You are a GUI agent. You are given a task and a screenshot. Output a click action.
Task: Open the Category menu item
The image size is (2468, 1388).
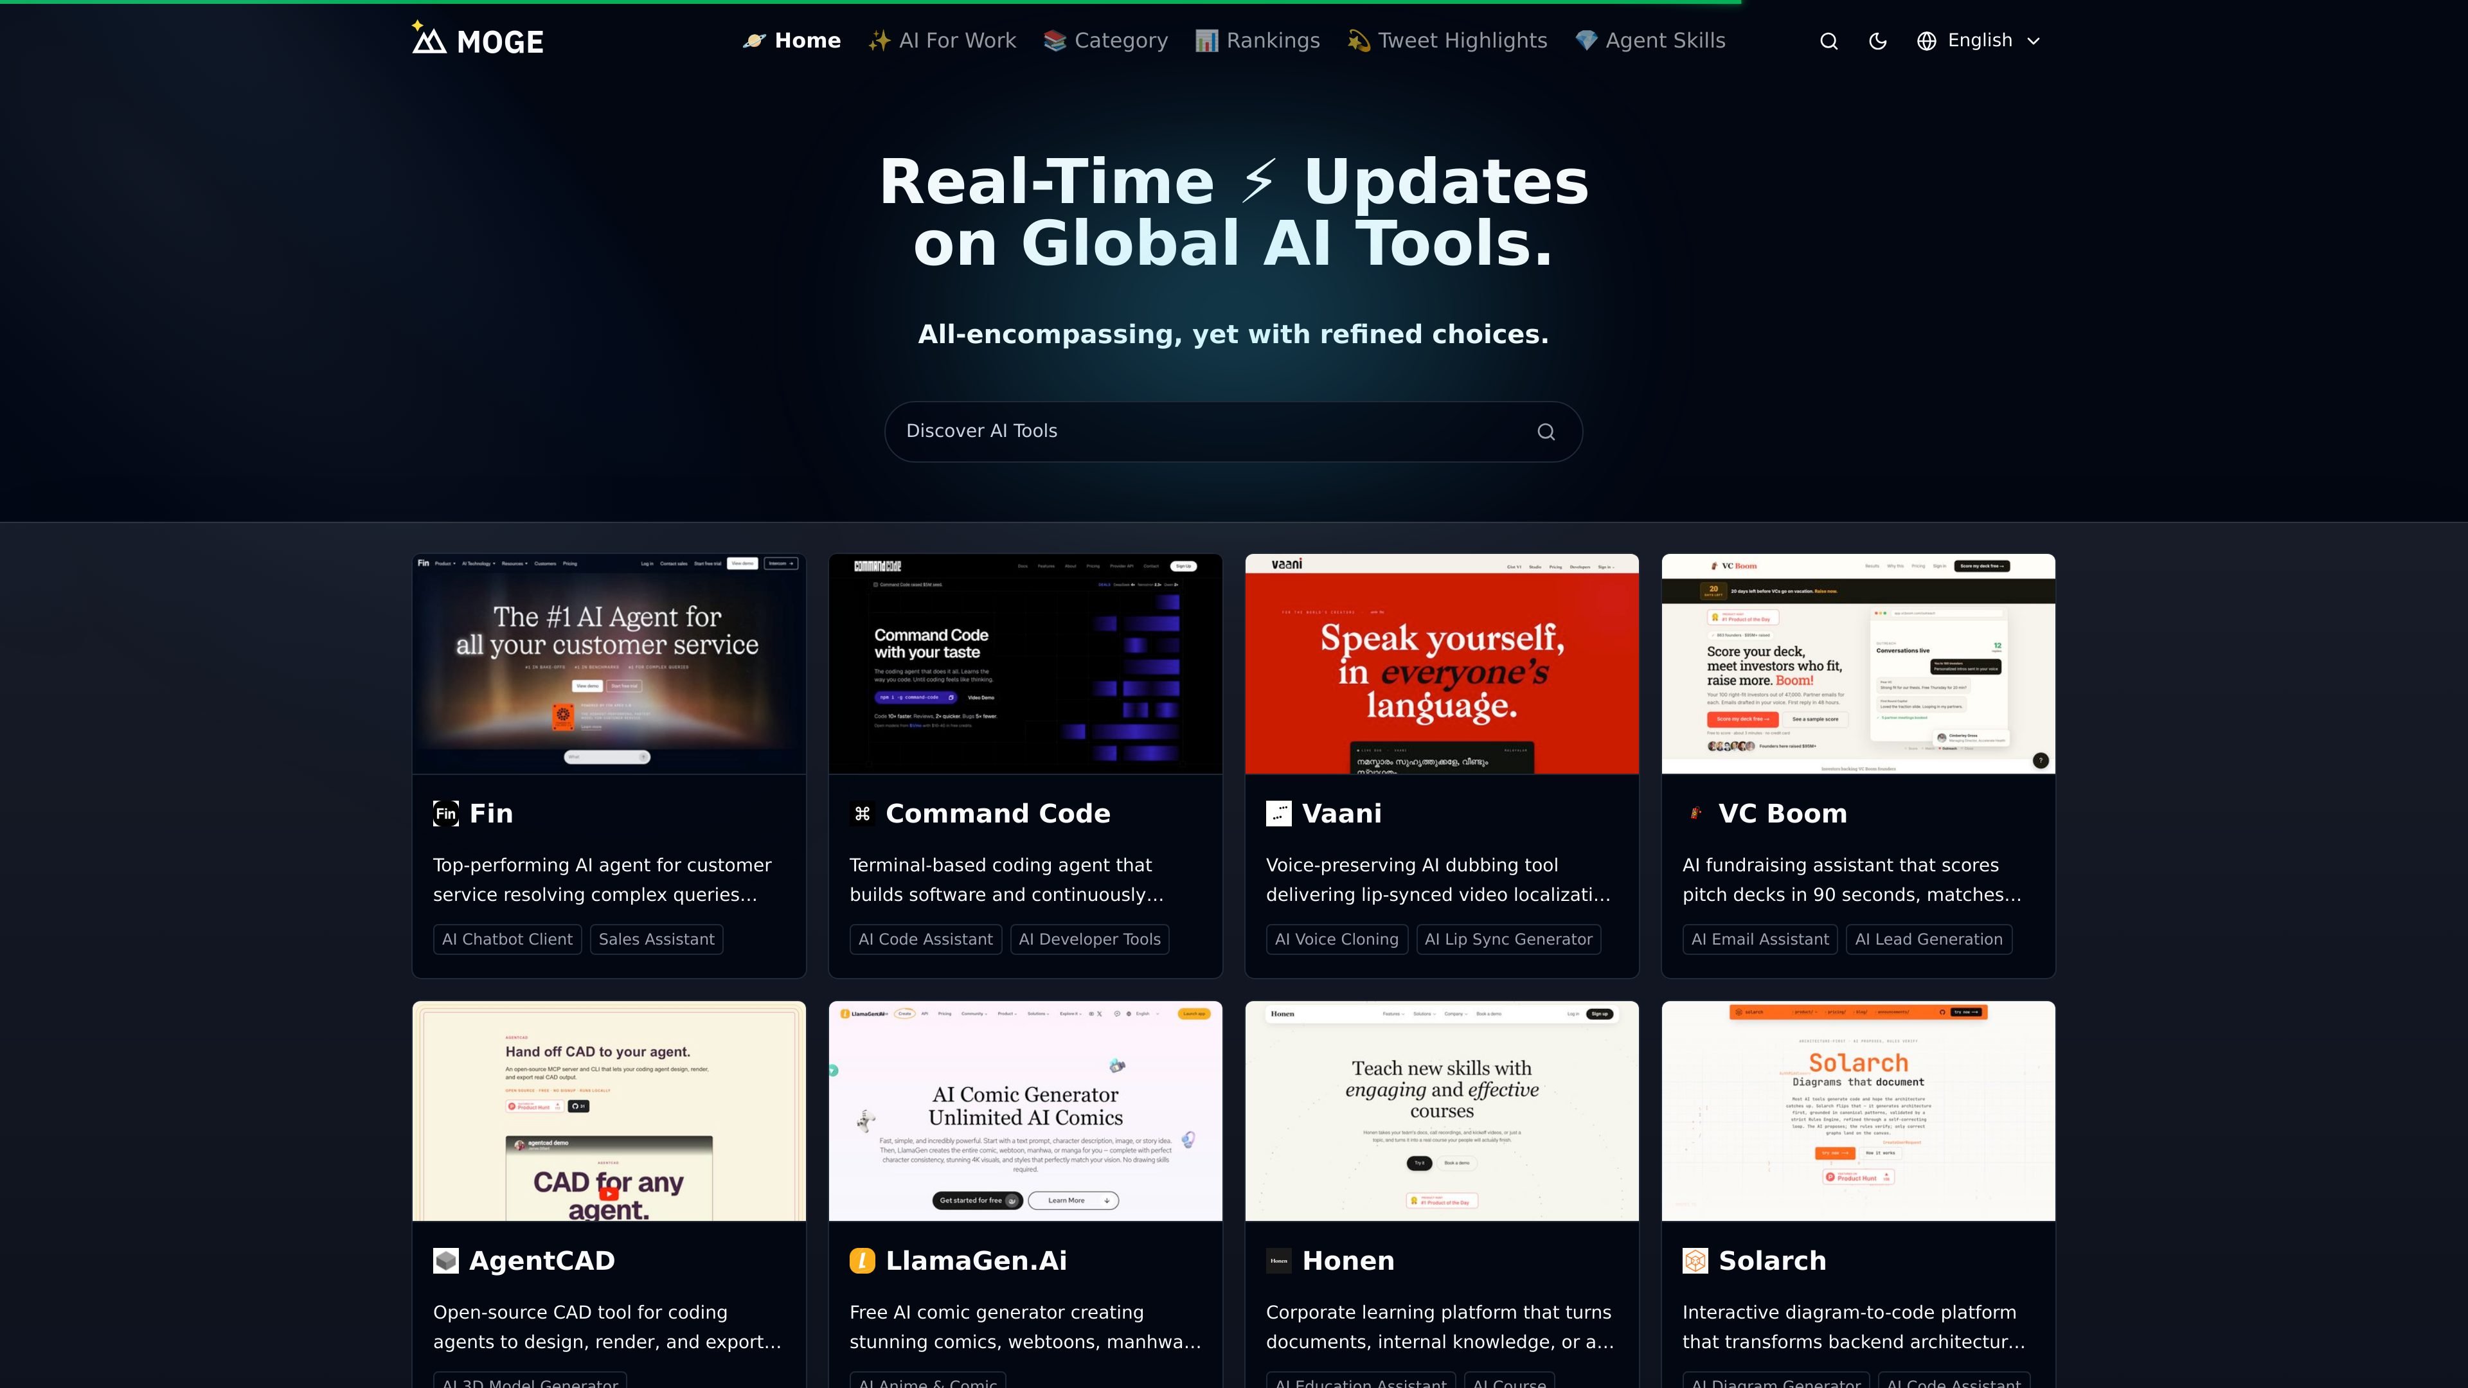click(x=1105, y=40)
